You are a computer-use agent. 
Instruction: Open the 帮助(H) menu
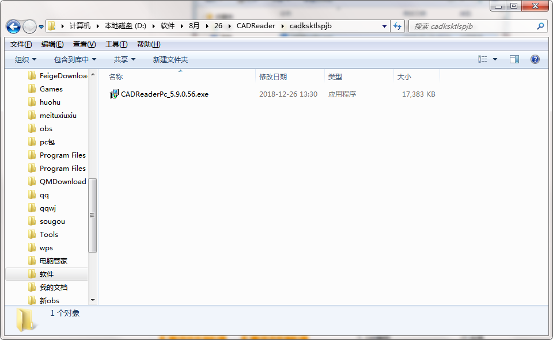tap(149, 44)
